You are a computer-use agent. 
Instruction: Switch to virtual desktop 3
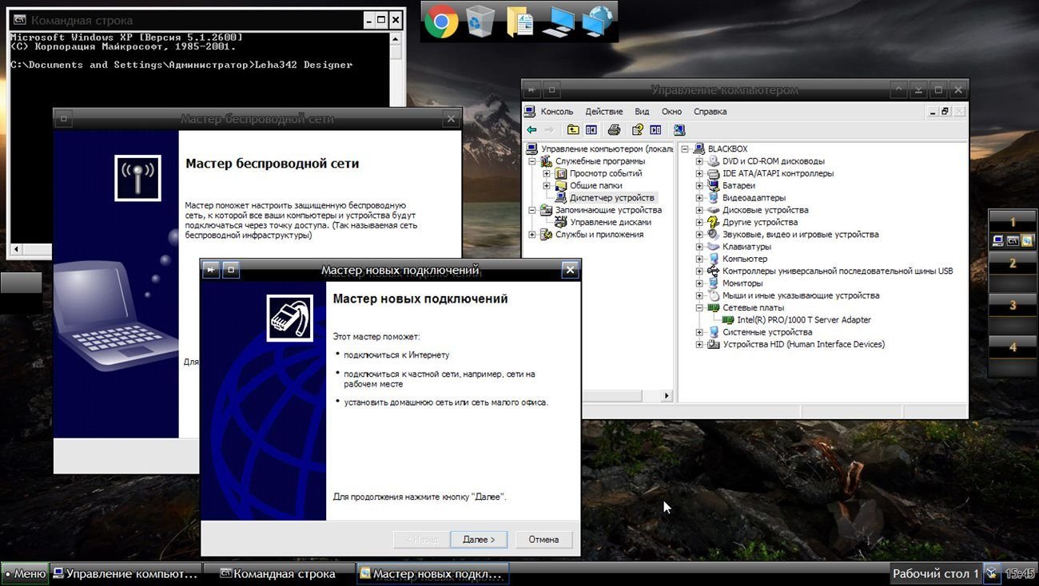click(x=1013, y=305)
